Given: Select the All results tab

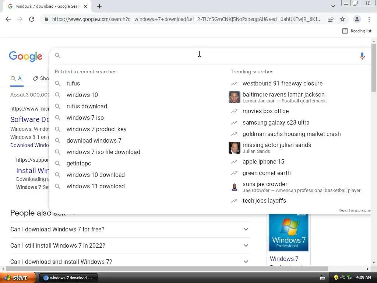Looking at the screenshot, I should coord(17,78).
